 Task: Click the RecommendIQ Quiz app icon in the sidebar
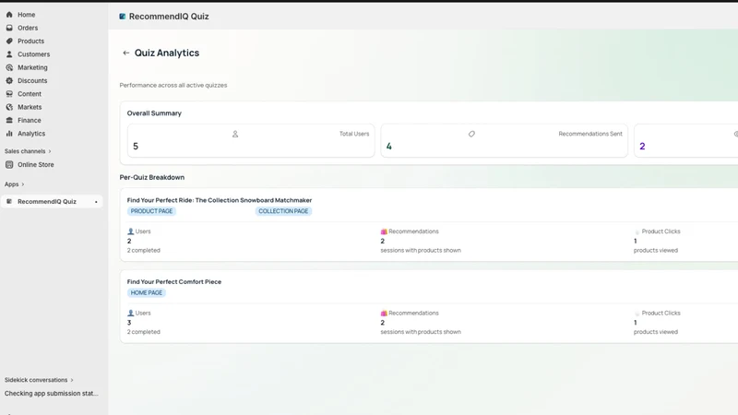pos(9,201)
